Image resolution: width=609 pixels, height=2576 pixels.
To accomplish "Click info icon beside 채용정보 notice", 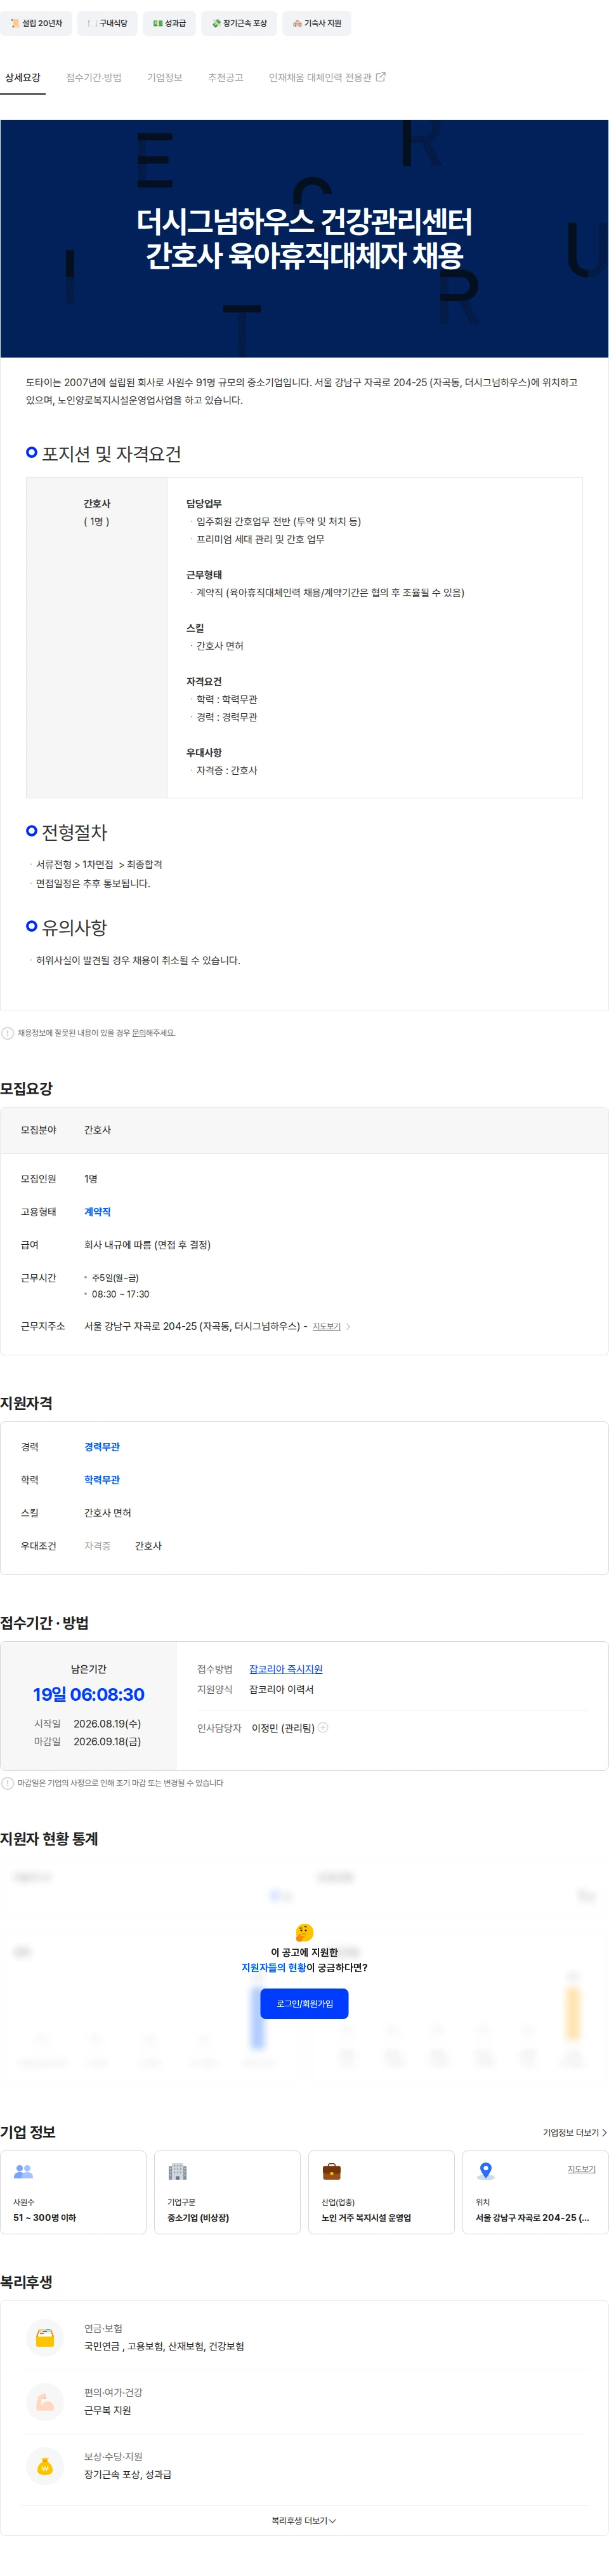I will coord(8,1033).
